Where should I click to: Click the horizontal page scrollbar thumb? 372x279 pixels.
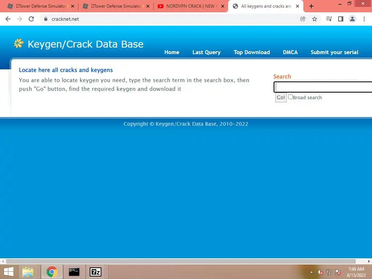pos(181,262)
